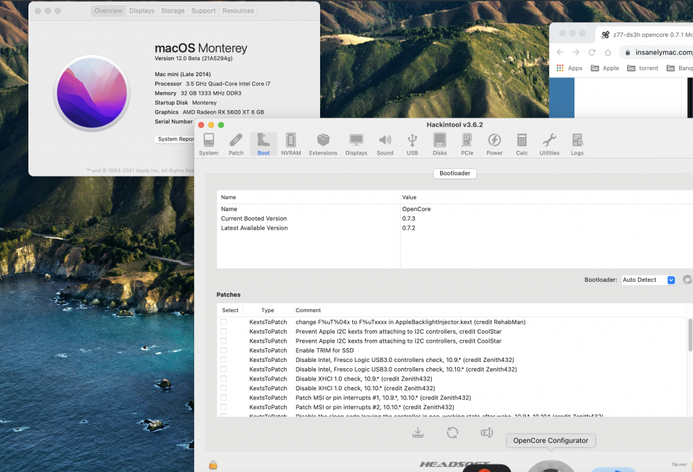Open the USB section in Hackintool
693x472 pixels.
tap(412, 145)
